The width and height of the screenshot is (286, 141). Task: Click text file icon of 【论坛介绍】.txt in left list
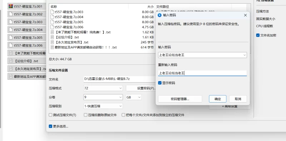[x=11, y=61]
